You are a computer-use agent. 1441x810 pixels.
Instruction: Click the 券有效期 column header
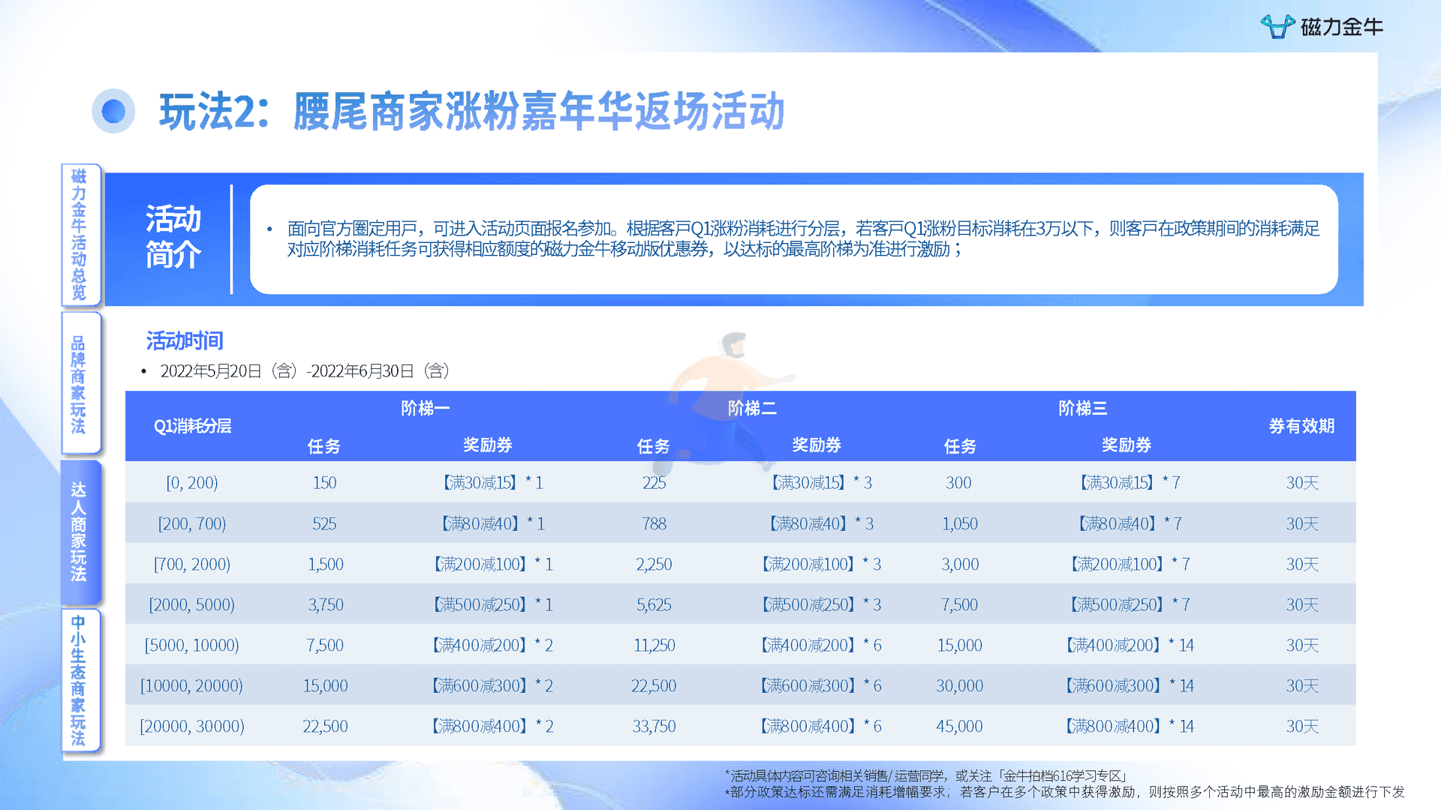point(1301,426)
